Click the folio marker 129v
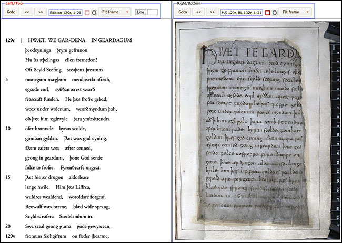The height and width of the screenshot is (243, 342). click(x=10, y=236)
